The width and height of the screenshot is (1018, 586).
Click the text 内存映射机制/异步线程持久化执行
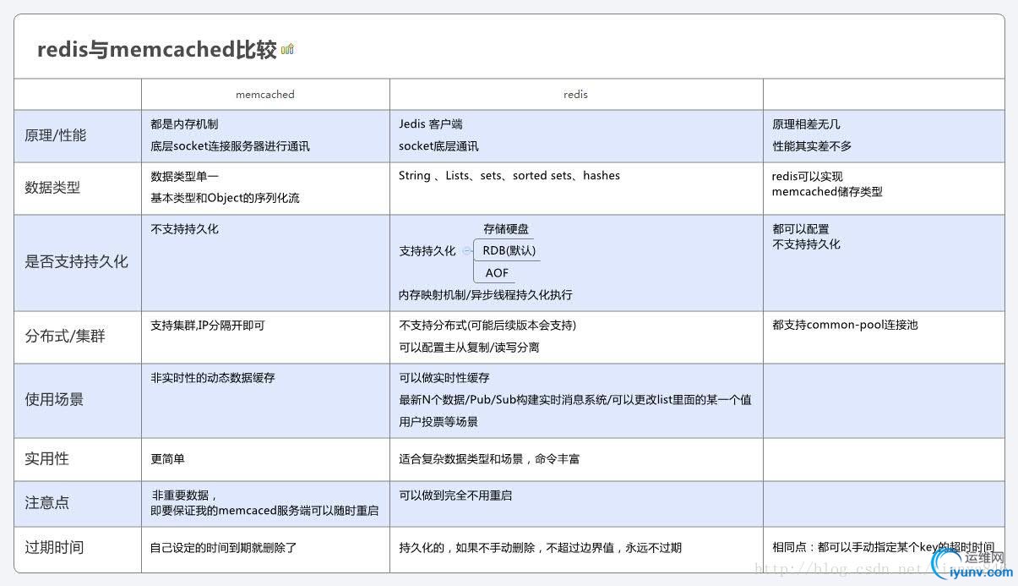coord(486,295)
